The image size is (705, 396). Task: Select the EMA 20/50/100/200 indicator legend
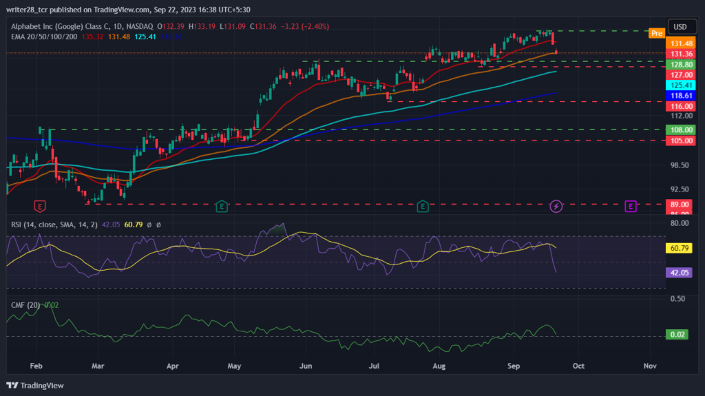(x=44, y=37)
